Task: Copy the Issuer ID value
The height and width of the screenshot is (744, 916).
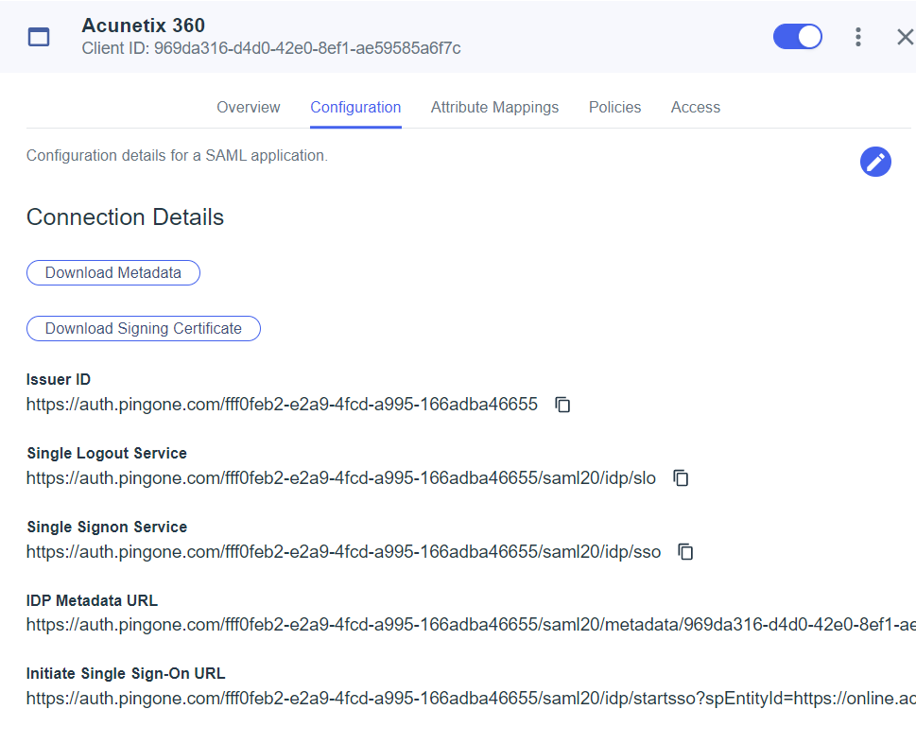Action: 562,405
